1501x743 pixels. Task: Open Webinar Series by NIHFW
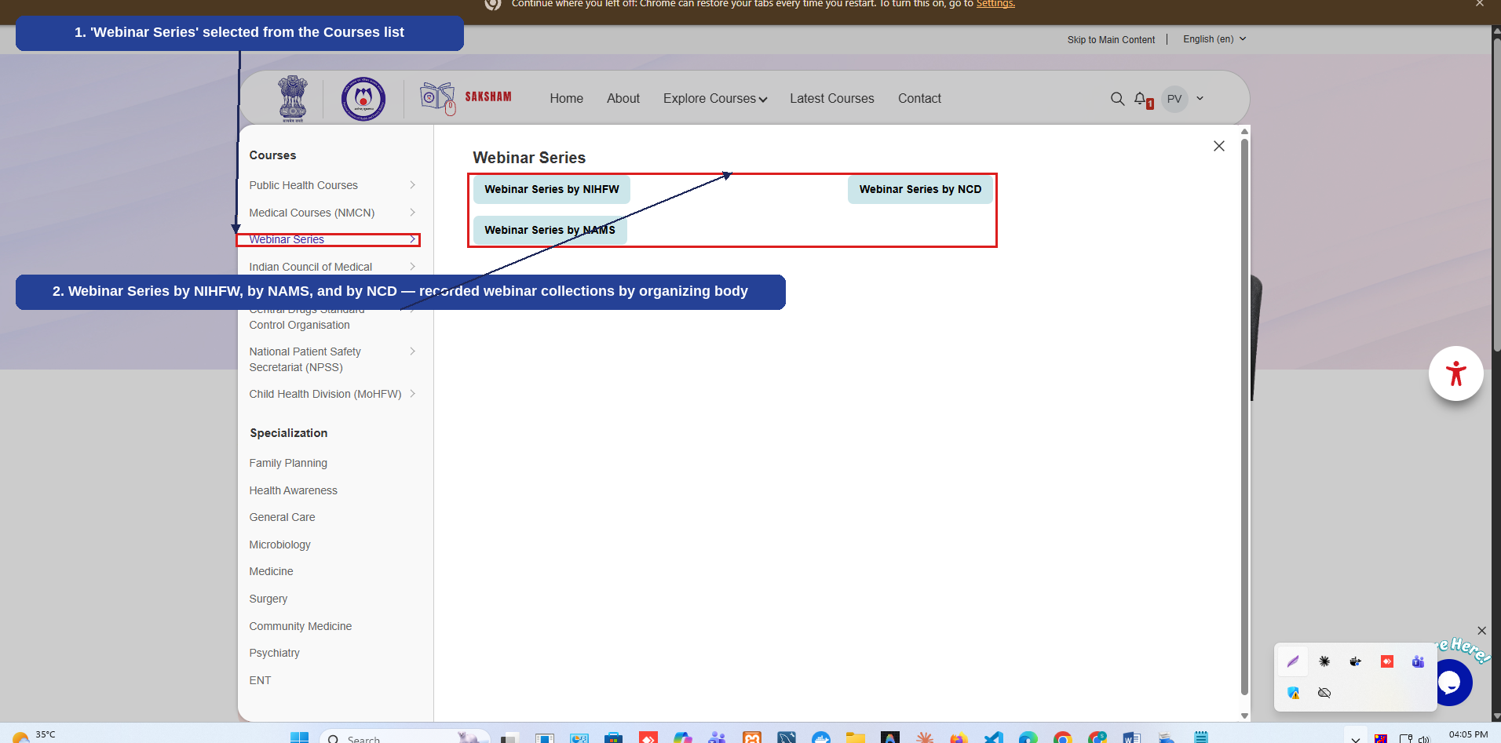point(552,190)
